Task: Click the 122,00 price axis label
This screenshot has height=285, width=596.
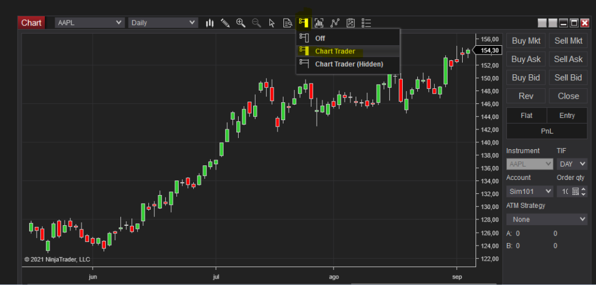Action: tap(489, 259)
